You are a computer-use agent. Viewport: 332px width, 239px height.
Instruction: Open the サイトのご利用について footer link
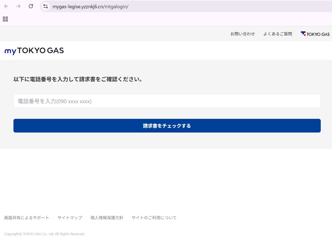coord(154,218)
